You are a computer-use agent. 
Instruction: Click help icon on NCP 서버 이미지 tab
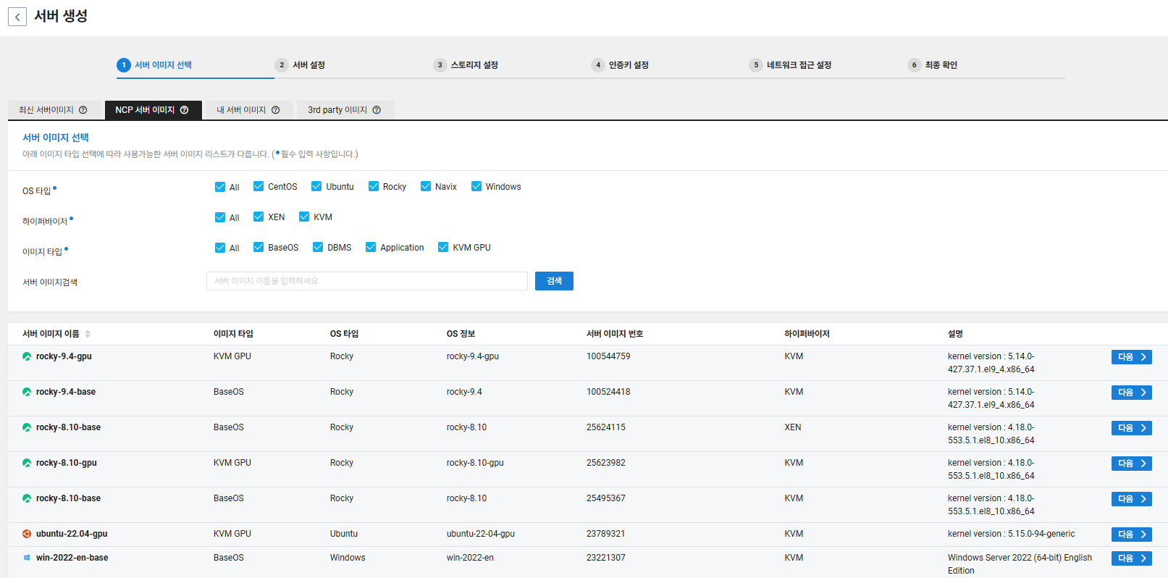tap(185, 110)
